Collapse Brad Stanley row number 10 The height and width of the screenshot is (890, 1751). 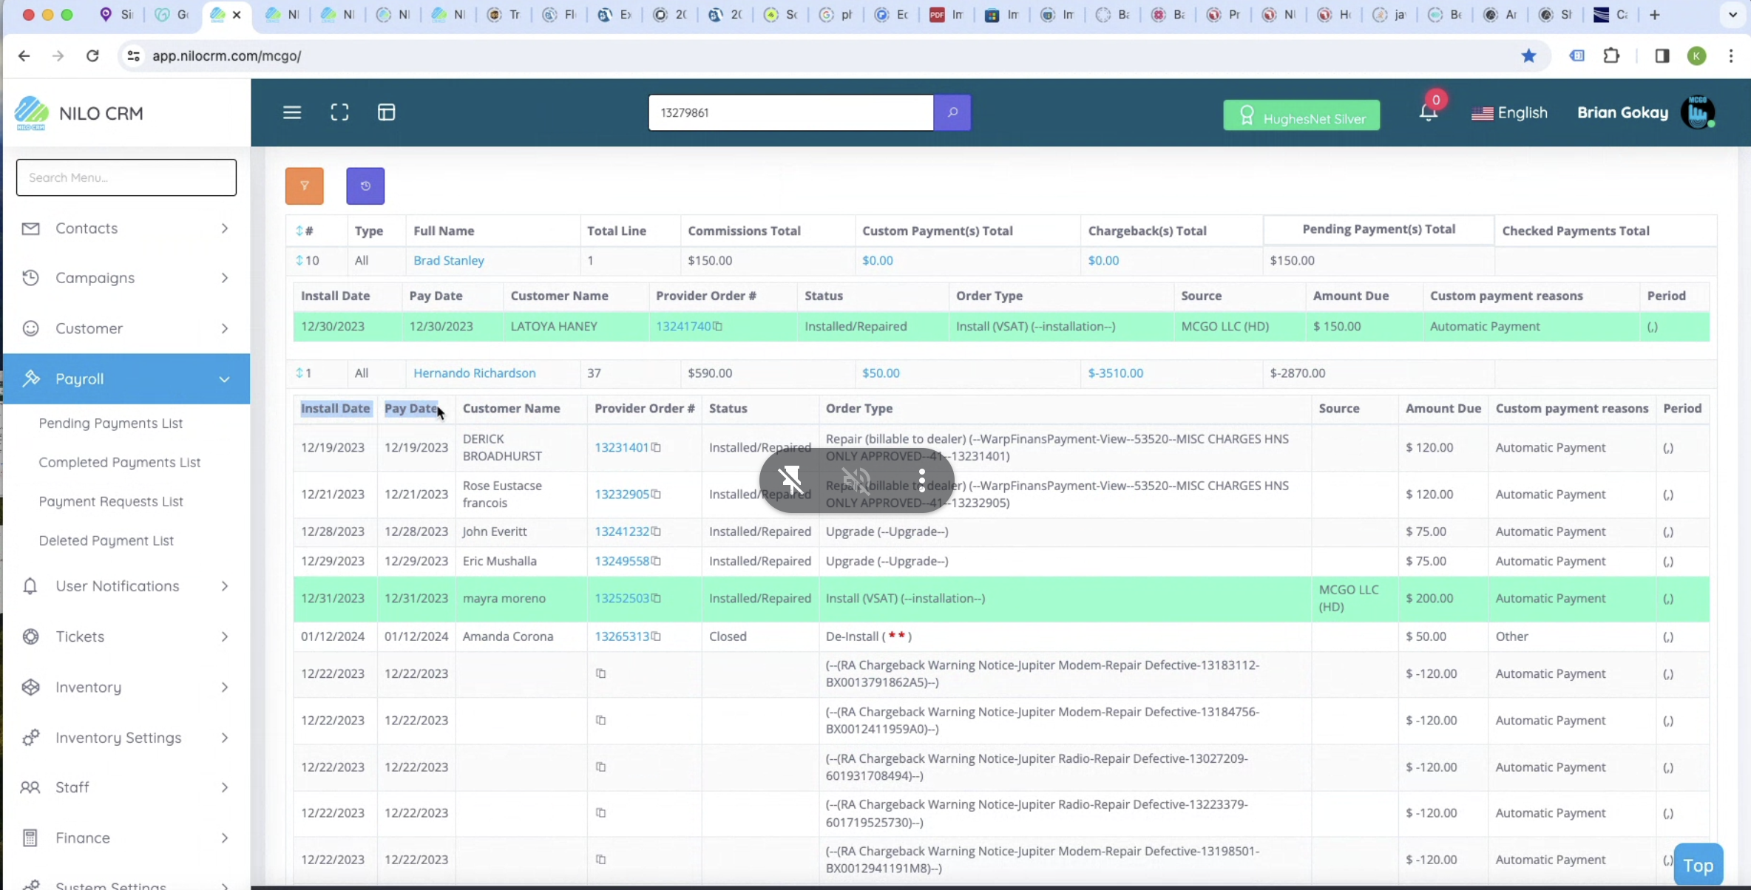299,261
